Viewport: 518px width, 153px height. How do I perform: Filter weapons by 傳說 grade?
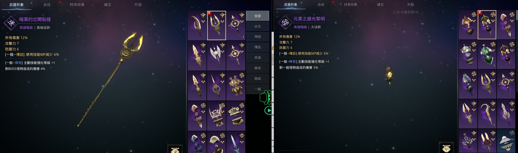[x=258, y=47]
